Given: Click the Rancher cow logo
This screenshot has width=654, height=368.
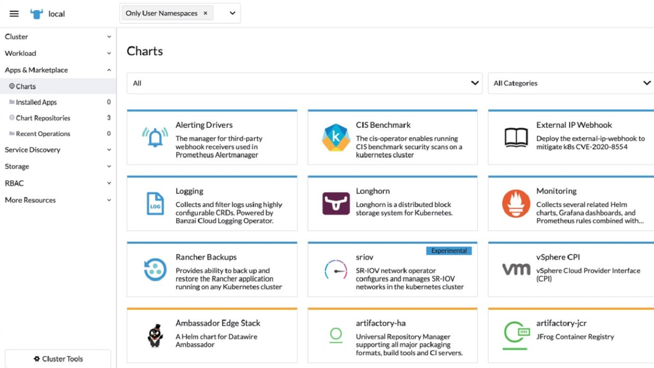Looking at the screenshot, I should point(37,14).
